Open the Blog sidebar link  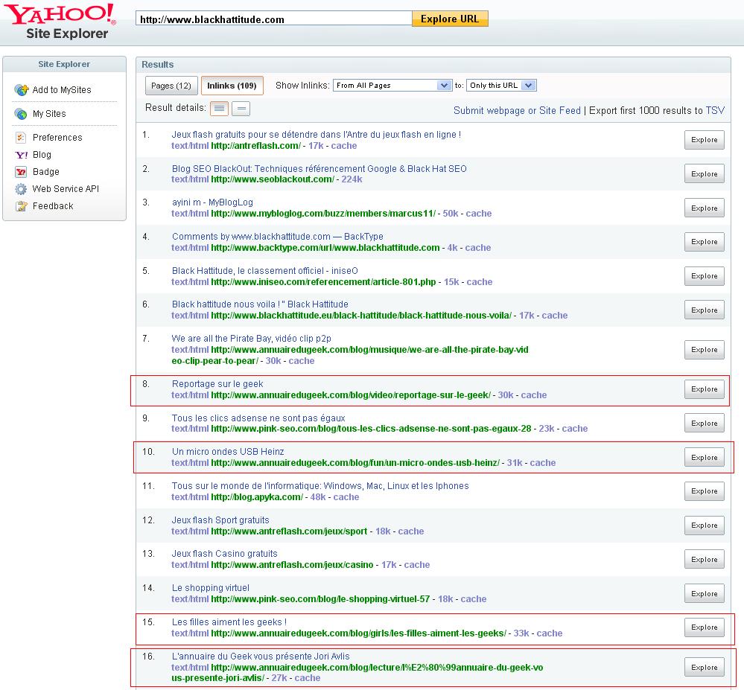point(42,155)
